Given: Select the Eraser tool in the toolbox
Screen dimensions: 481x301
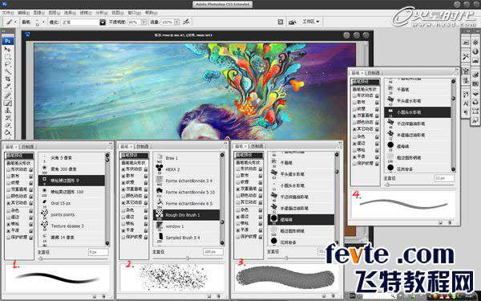Looking at the screenshot, I should [8, 125].
